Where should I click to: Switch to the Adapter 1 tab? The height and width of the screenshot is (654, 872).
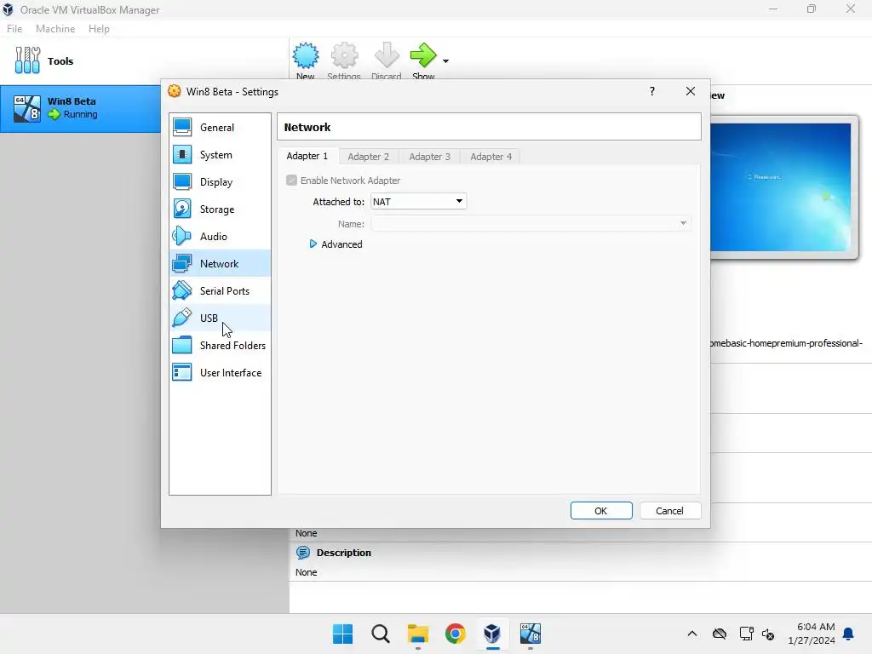click(307, 157)
